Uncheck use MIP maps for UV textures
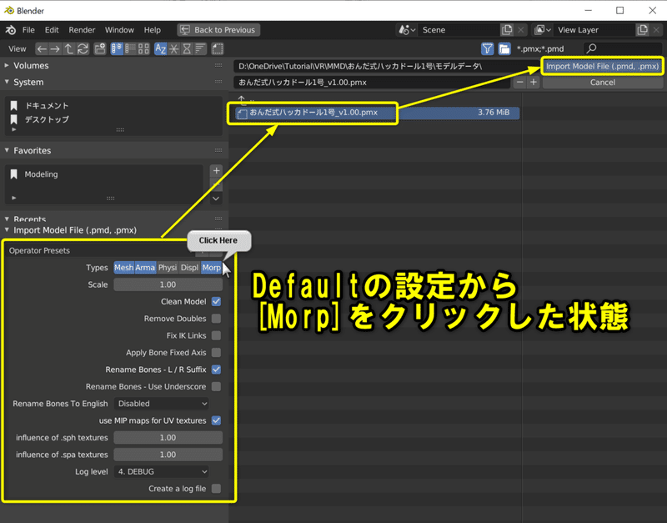Screen dimensions: 667x523 [216, 420]
